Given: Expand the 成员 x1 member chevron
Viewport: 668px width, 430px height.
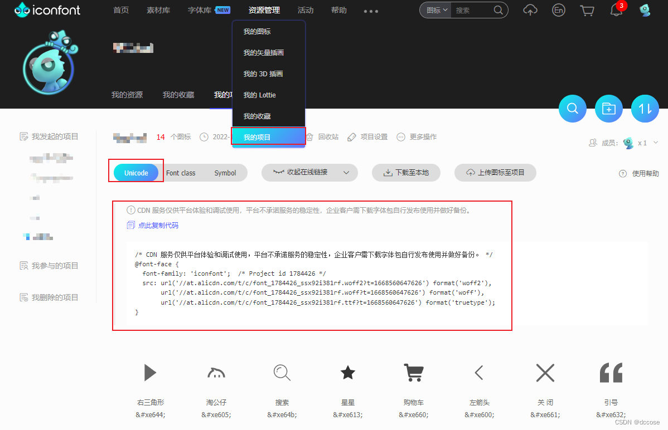Looking at the screenshot, I should click(x=656, y=142).
